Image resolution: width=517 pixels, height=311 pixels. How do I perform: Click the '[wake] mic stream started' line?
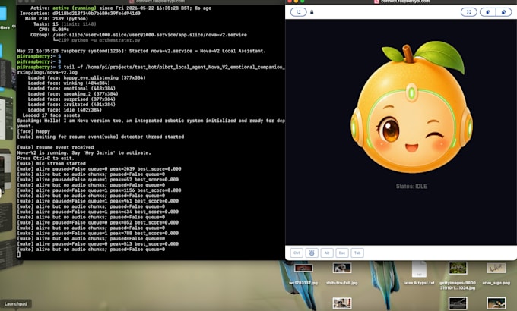point(51,164)
